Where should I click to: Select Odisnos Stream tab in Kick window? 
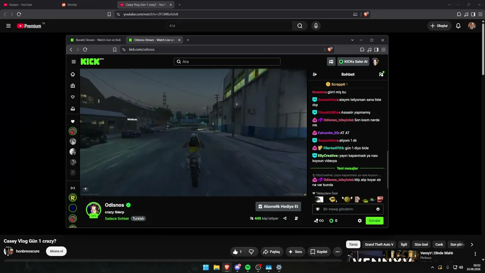pyautogui.click(x=154, y=40)
